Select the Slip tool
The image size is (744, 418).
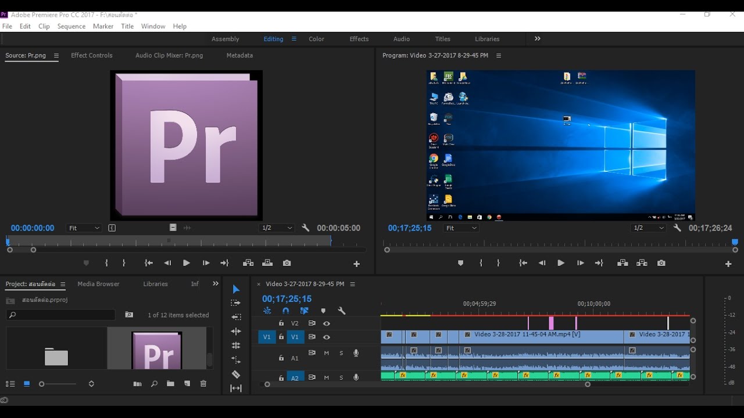click(x=236, y=388)
